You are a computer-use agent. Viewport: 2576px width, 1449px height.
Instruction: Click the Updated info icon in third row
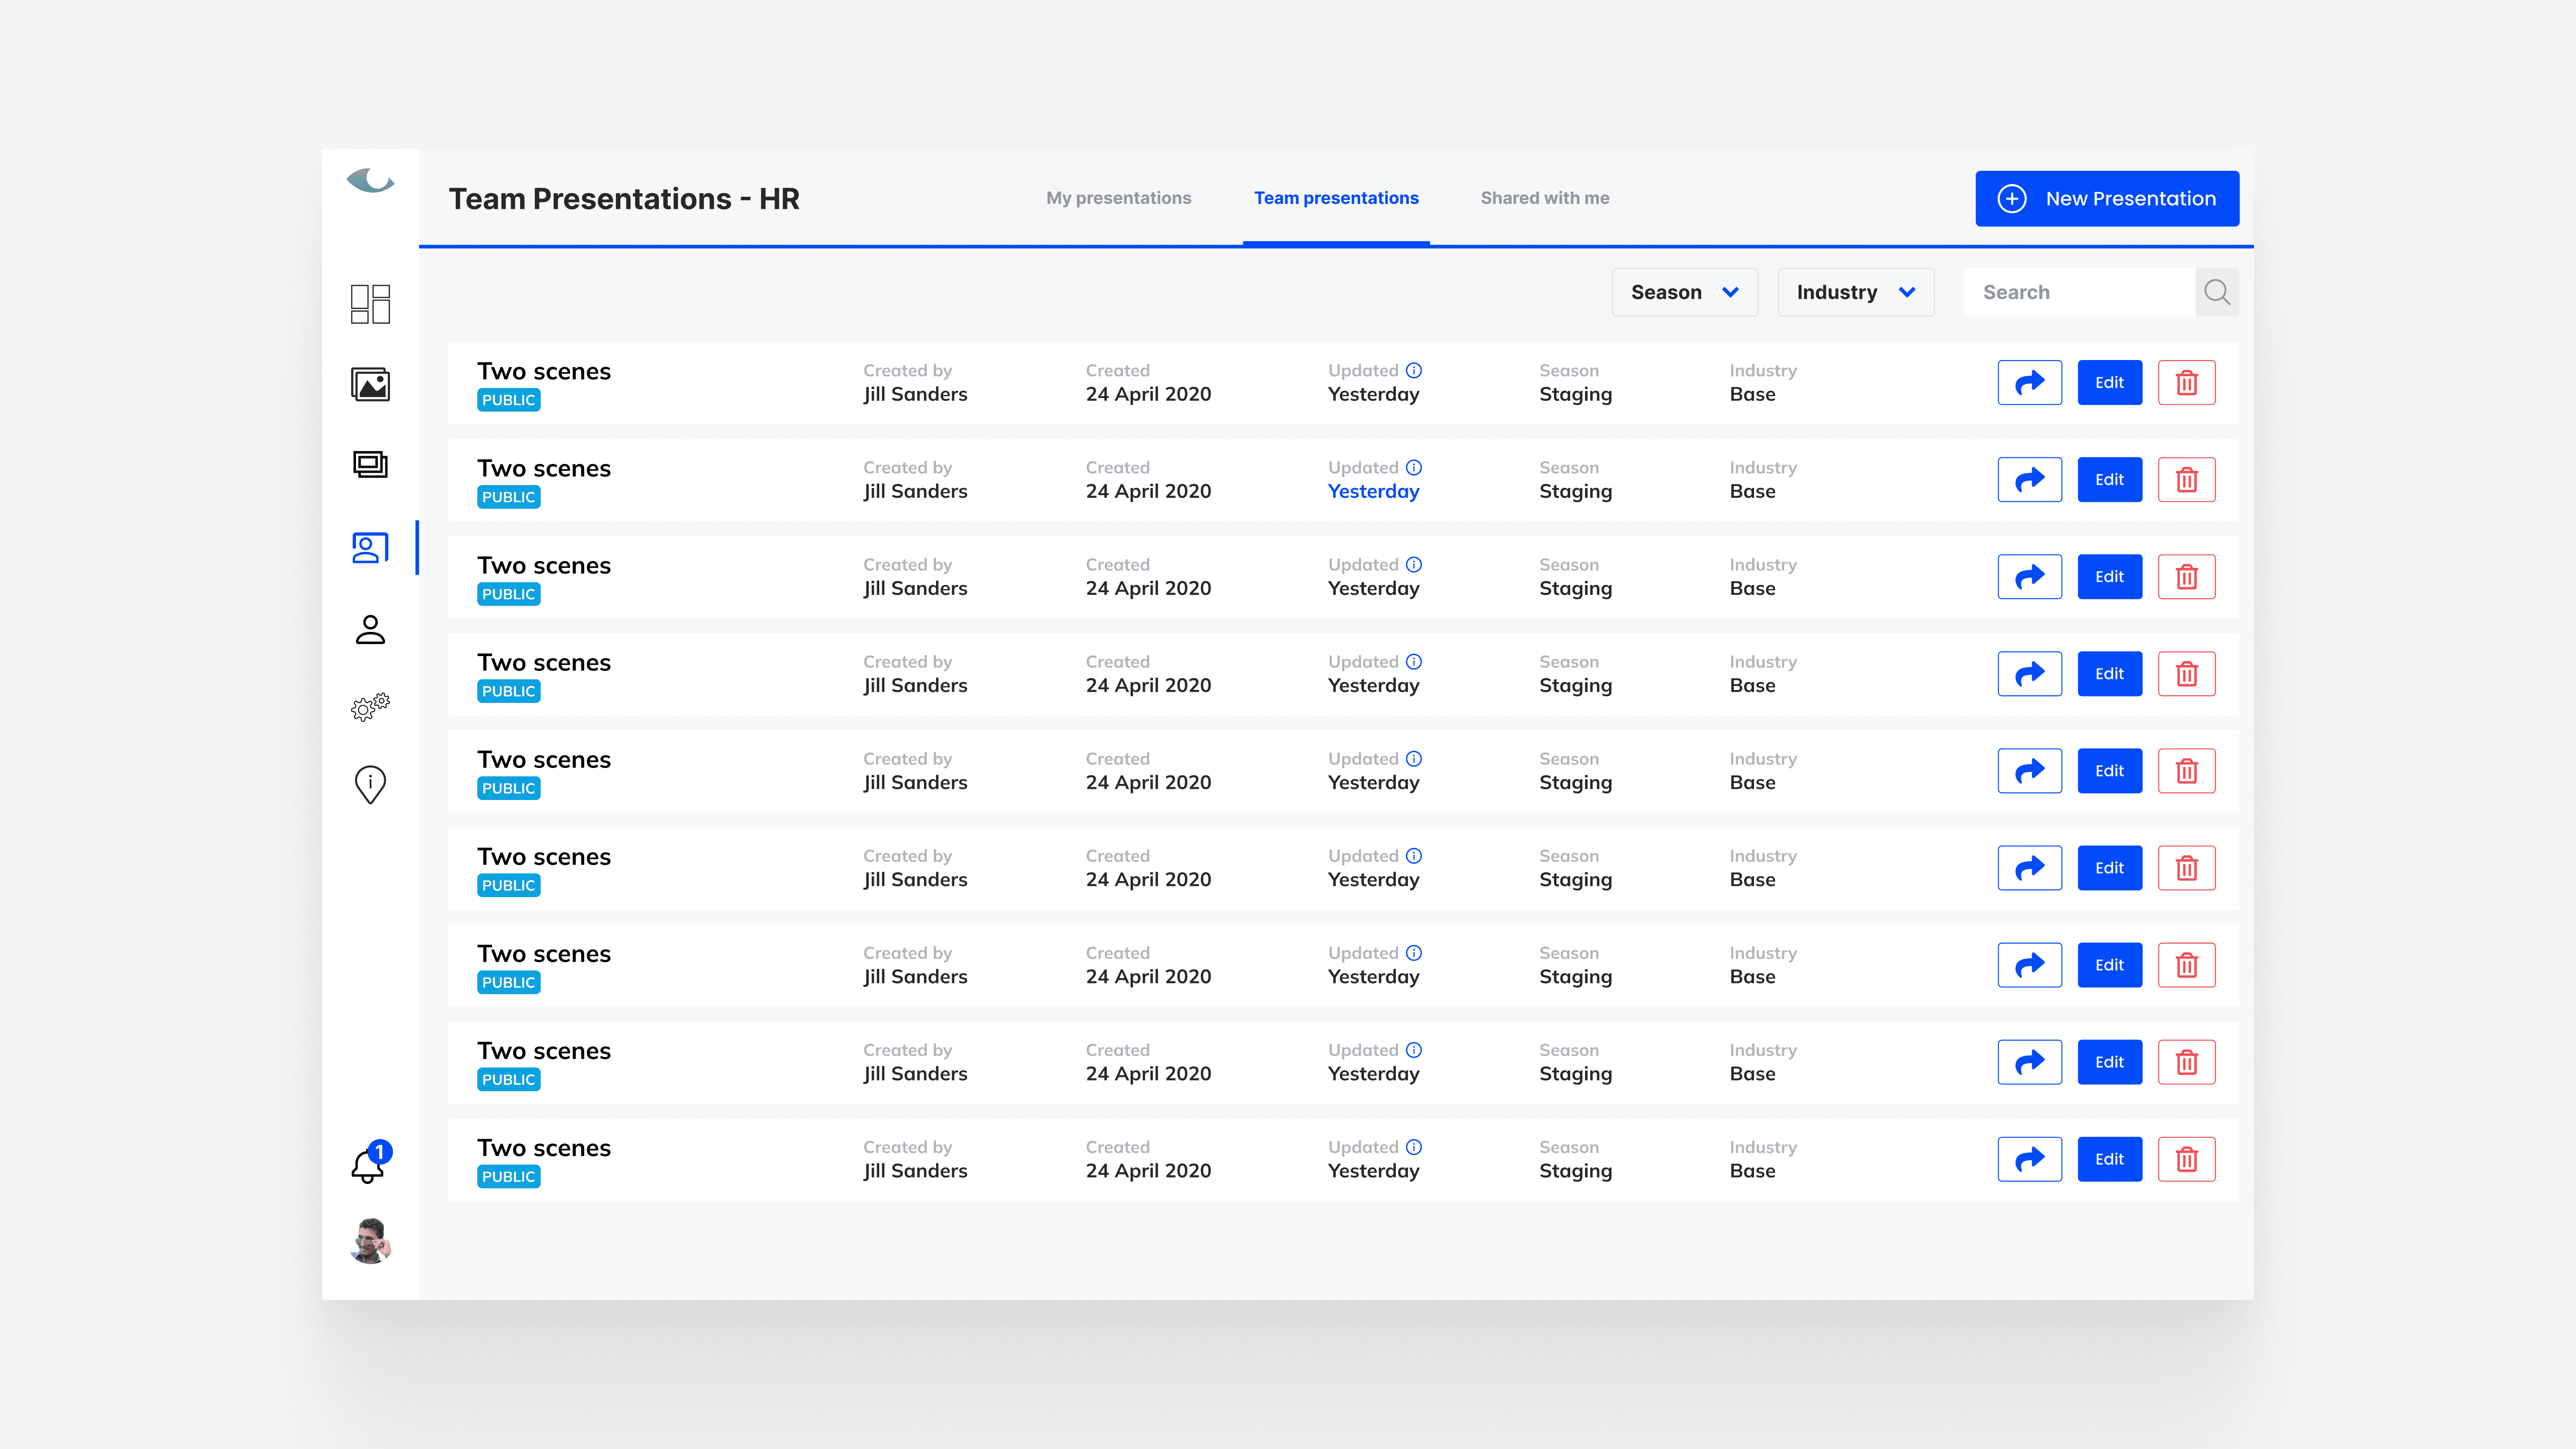click(1414, 564)
